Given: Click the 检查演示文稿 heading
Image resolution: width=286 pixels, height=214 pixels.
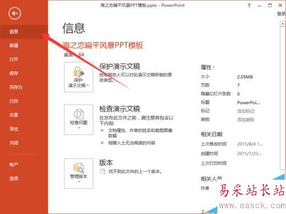Looking at the screenshot, I should pos(120,109).
